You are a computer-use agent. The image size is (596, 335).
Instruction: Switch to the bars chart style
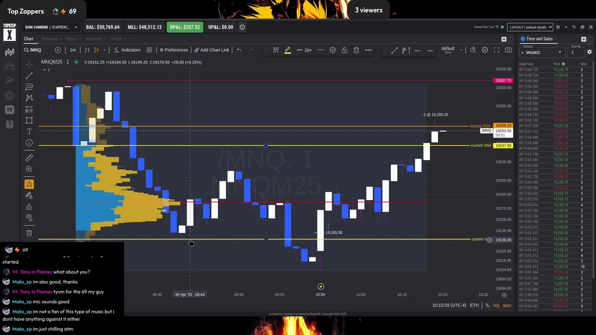pyautogui.click(x=87, y=50)
